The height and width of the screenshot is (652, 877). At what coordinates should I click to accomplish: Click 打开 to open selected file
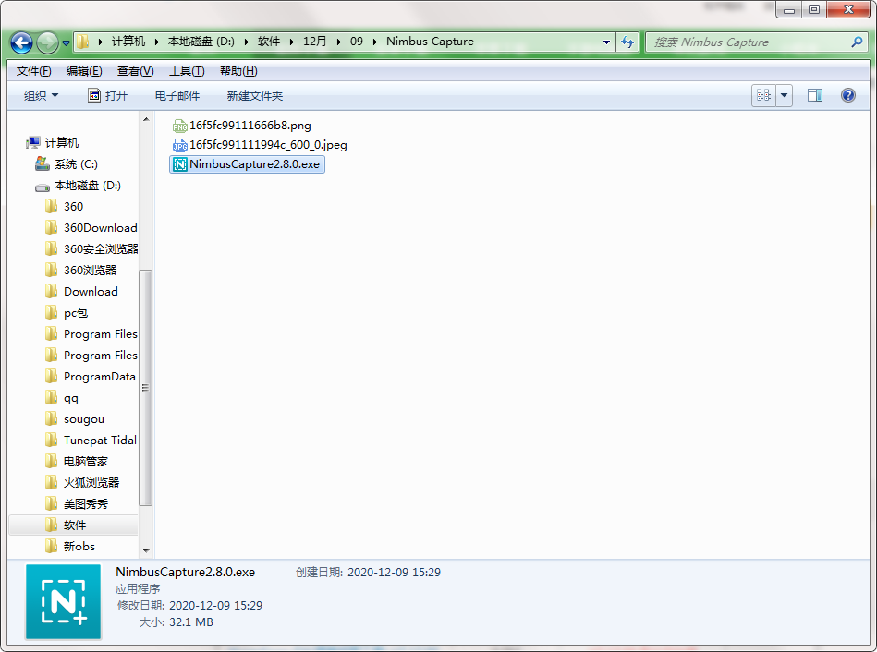pos(108,96)
